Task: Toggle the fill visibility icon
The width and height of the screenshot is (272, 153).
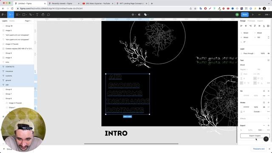Action: tap(264, 96)
